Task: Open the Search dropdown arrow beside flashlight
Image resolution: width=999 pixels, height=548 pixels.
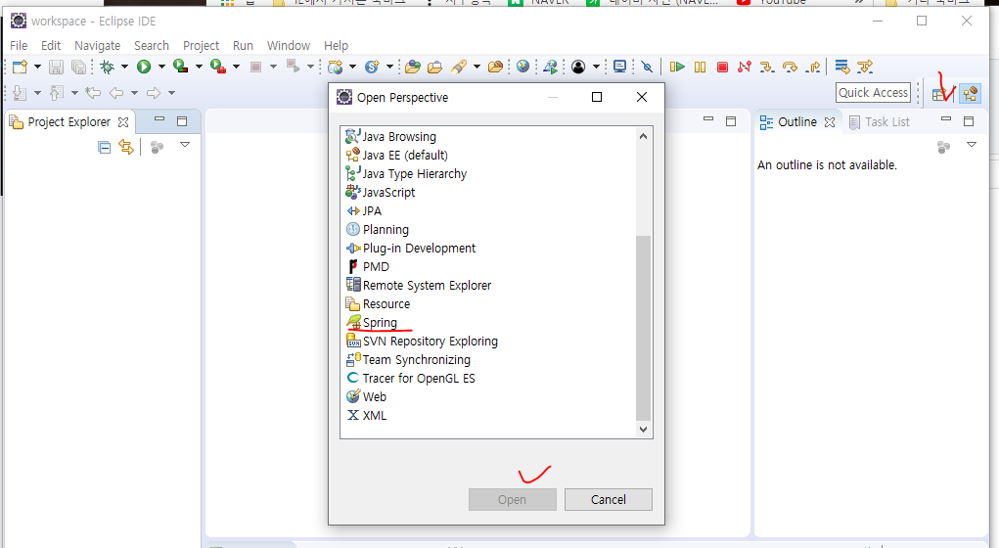Action: [x=476, y=67]
